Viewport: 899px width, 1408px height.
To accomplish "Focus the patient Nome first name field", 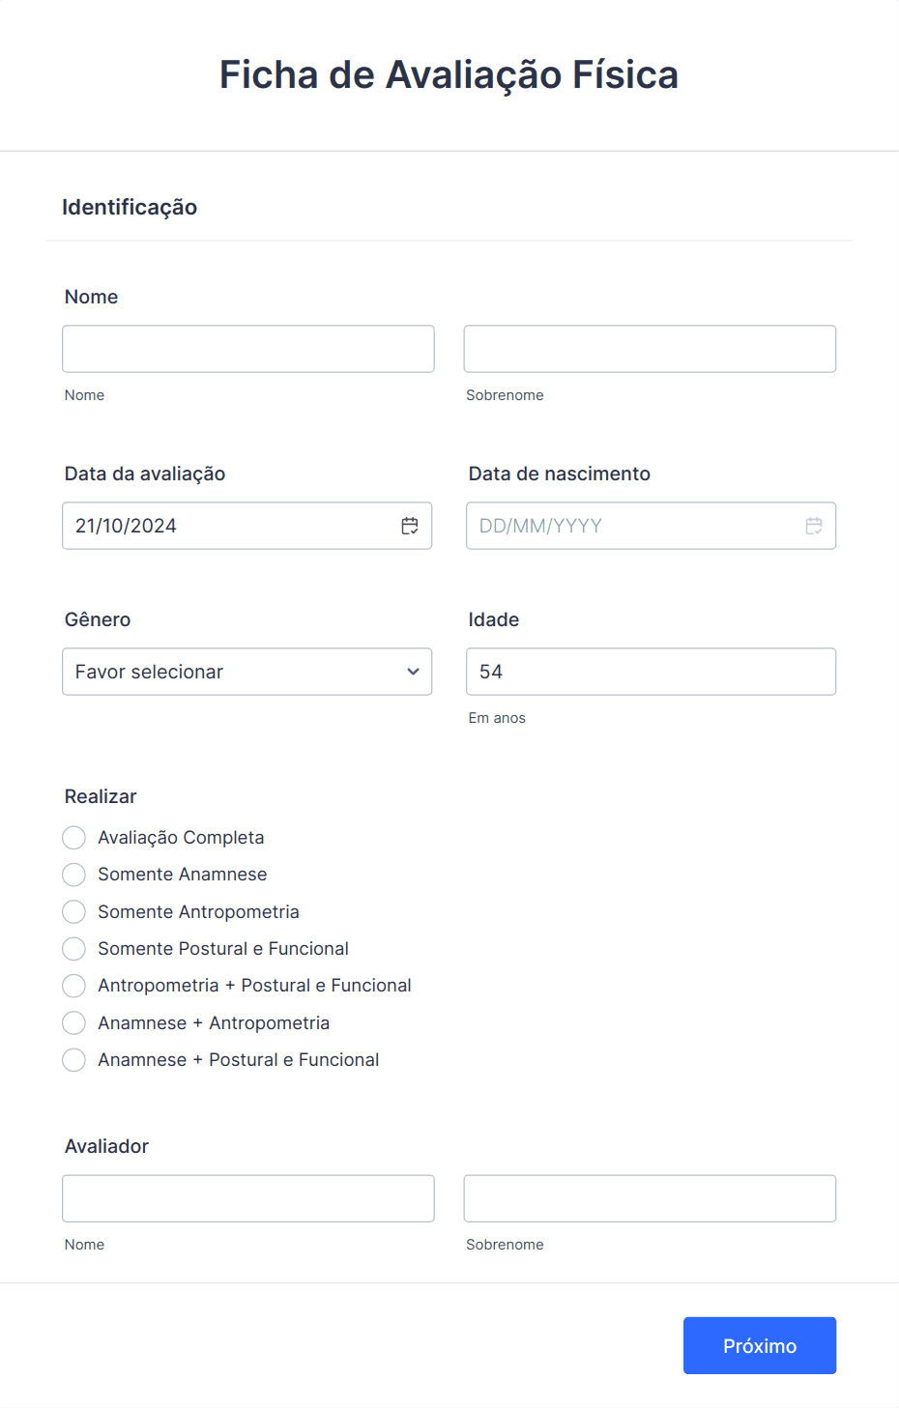I will tap(248, 349).
